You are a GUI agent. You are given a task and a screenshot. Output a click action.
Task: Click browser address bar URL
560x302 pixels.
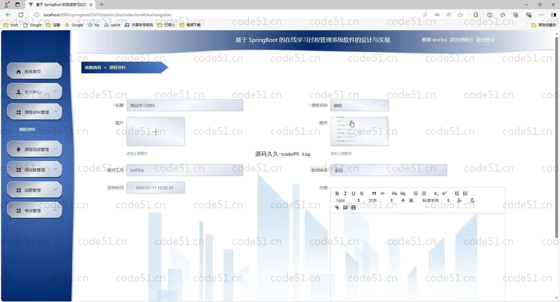tap(107, 15)
